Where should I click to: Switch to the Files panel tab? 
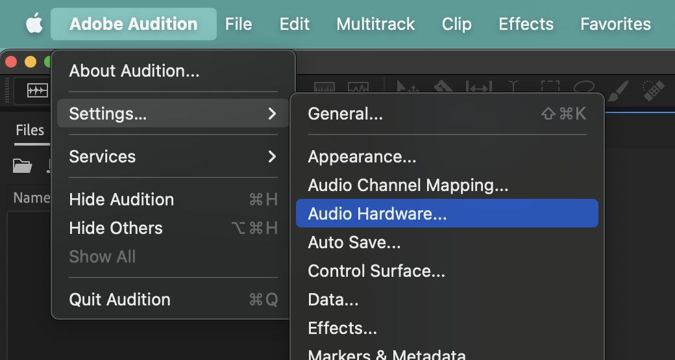(30, 130)
